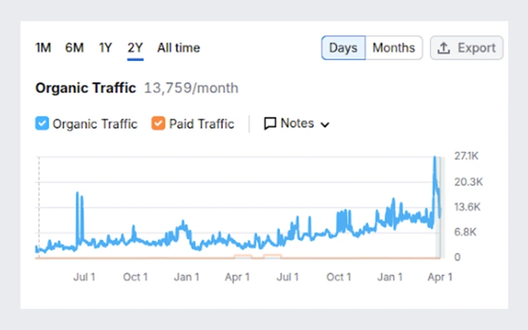Show the All time range

(x=178, y=48)
